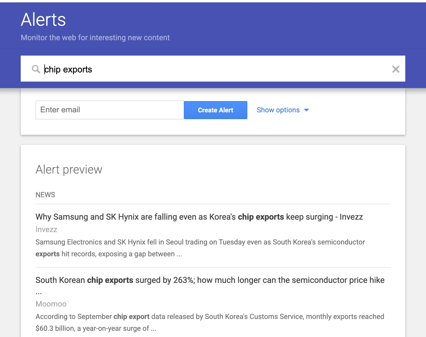
Task: Open the Samsung and SK Hynix headline
Action: tap(199, 217)
